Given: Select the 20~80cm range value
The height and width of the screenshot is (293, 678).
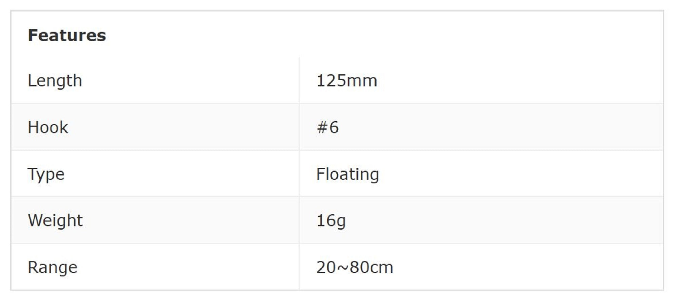Looking at the screenshot, I should (355, 267).
